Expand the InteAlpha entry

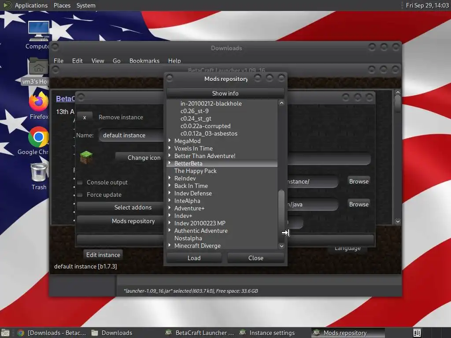(170, 200)
